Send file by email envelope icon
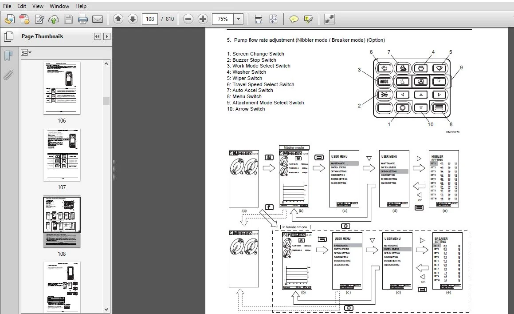This screenshot has height=314, width=514. [x=98, y=19]
